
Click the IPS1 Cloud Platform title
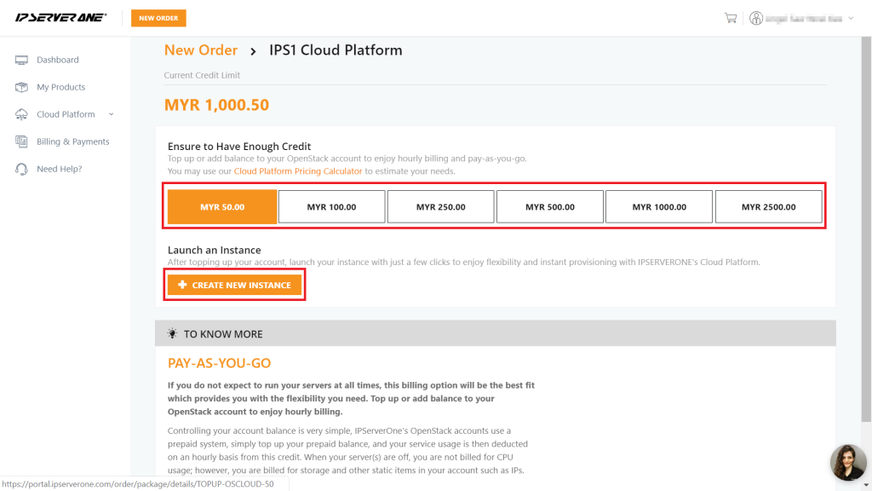(x=336, y=50)
